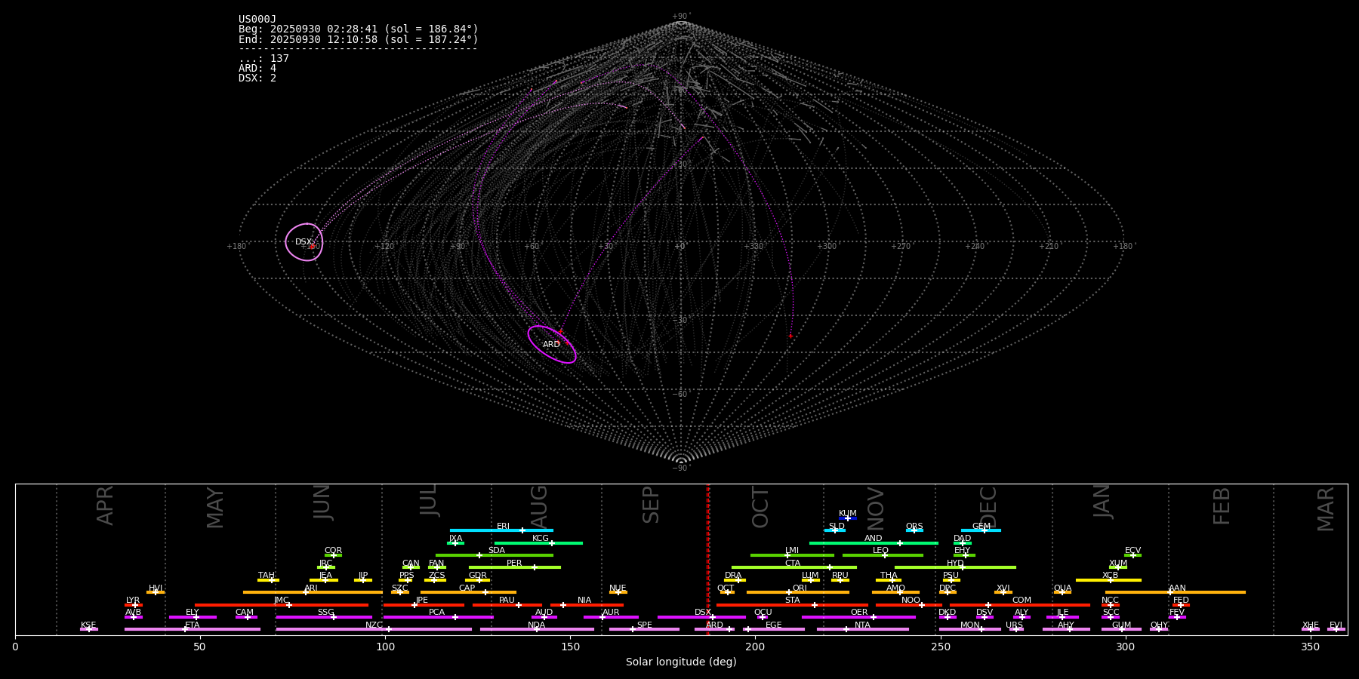The height and width of the screenshot is (679, 1359).
Task: Select the QUA shower label in the timeline
Action: pos(1063,588)
